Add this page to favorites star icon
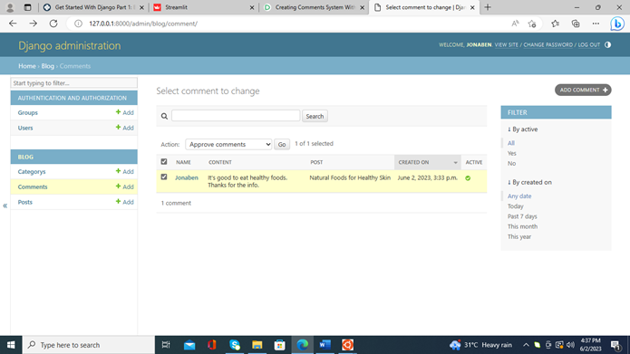Image resolution: width=630 pixels, height=354 pixels. click(532, 24)
